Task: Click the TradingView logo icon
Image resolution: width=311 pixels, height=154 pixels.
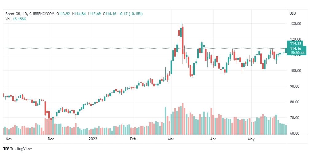Action: [x=6, y=149]
